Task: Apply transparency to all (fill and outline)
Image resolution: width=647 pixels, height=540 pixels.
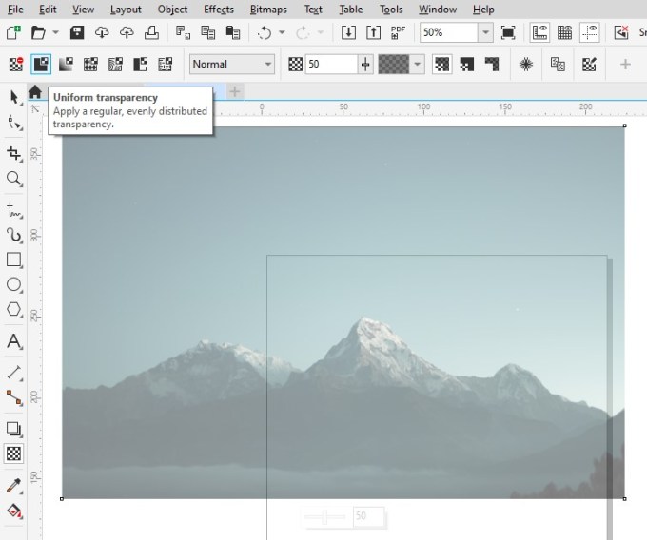Action: [x=441, y=65]
